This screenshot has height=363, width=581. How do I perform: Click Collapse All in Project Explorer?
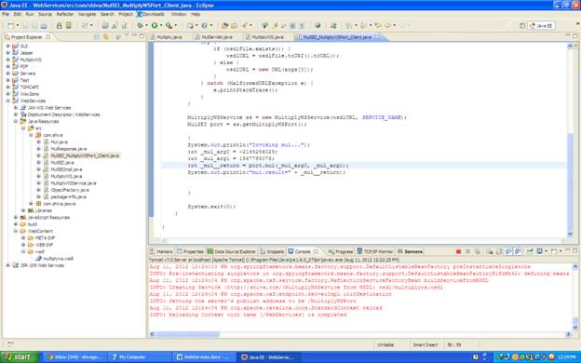pyautogui.click(x=97, y=36)
